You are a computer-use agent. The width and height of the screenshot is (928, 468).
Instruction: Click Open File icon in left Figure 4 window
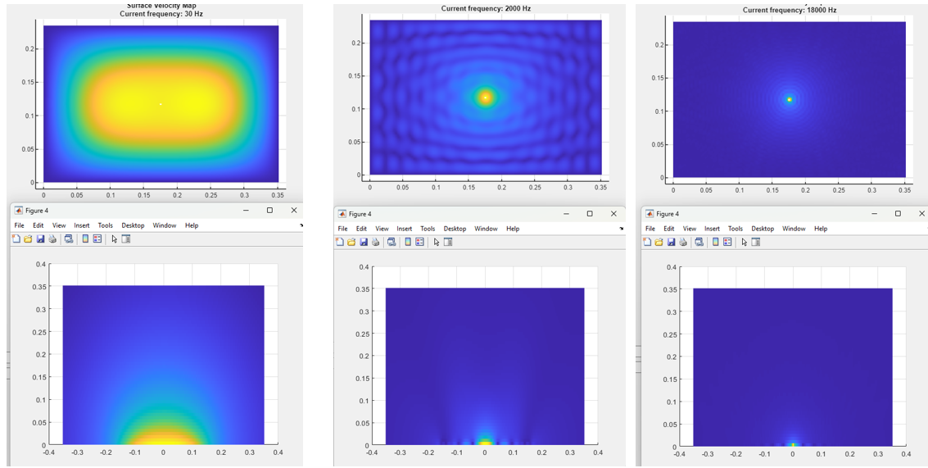(x=28, y=239)
